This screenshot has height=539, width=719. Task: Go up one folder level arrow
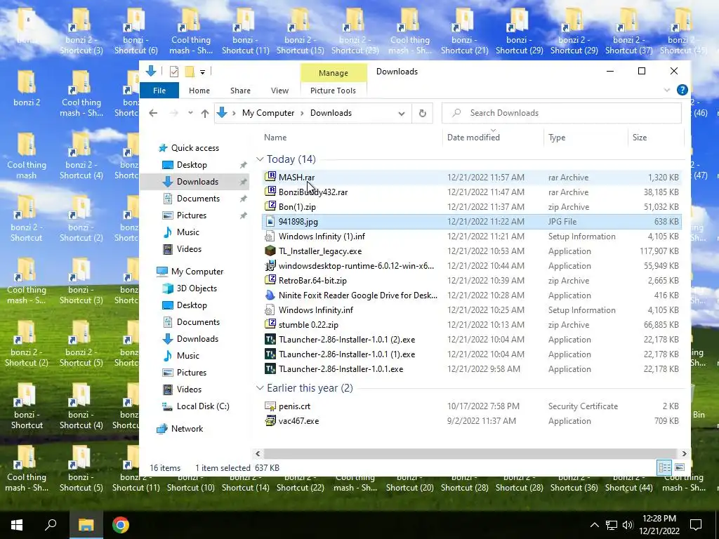(x=204, y=113)
